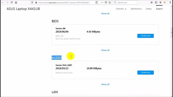Click Show all under the AUDIO card

[105, 84]
